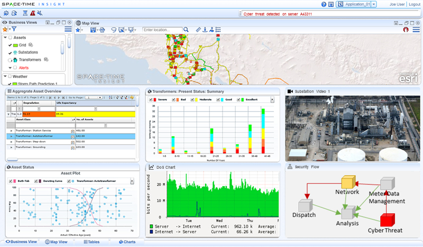The width and height of the screenshot is (423, 247).
Task: Click in the Enter location search field
Action: click(162, 30)
